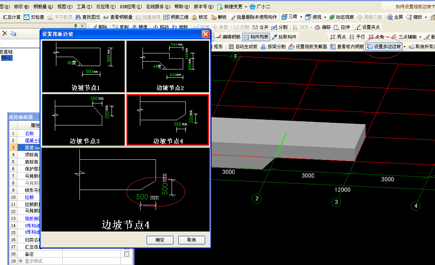Run 批量删除未使用构件 batch delete
The width and height of the screenshot is (435, 265).
(254, 17)
